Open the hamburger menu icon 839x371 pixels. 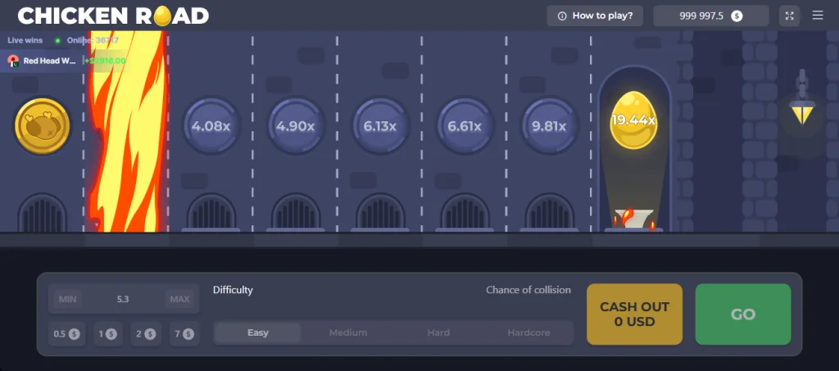click(x=818, y=16)
